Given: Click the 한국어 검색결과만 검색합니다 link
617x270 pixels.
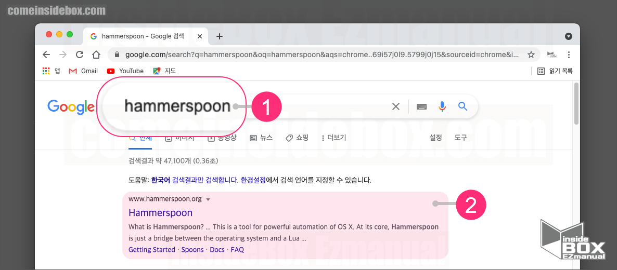Looking at the screenshot, I should (195, 181).
